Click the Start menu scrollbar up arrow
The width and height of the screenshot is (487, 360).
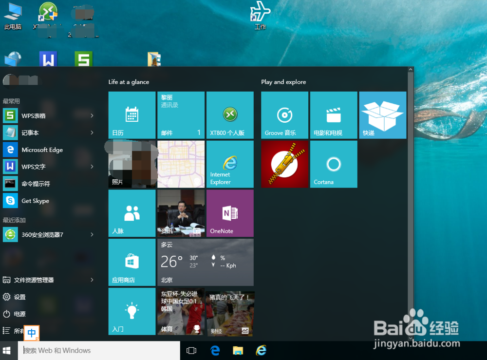411,70
